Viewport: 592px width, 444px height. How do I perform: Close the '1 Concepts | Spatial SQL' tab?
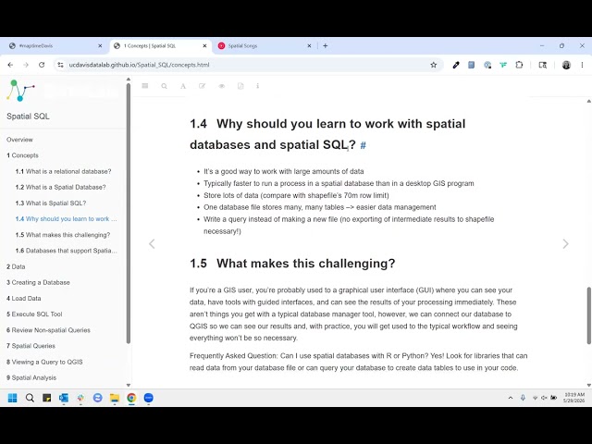coord(204,45)
